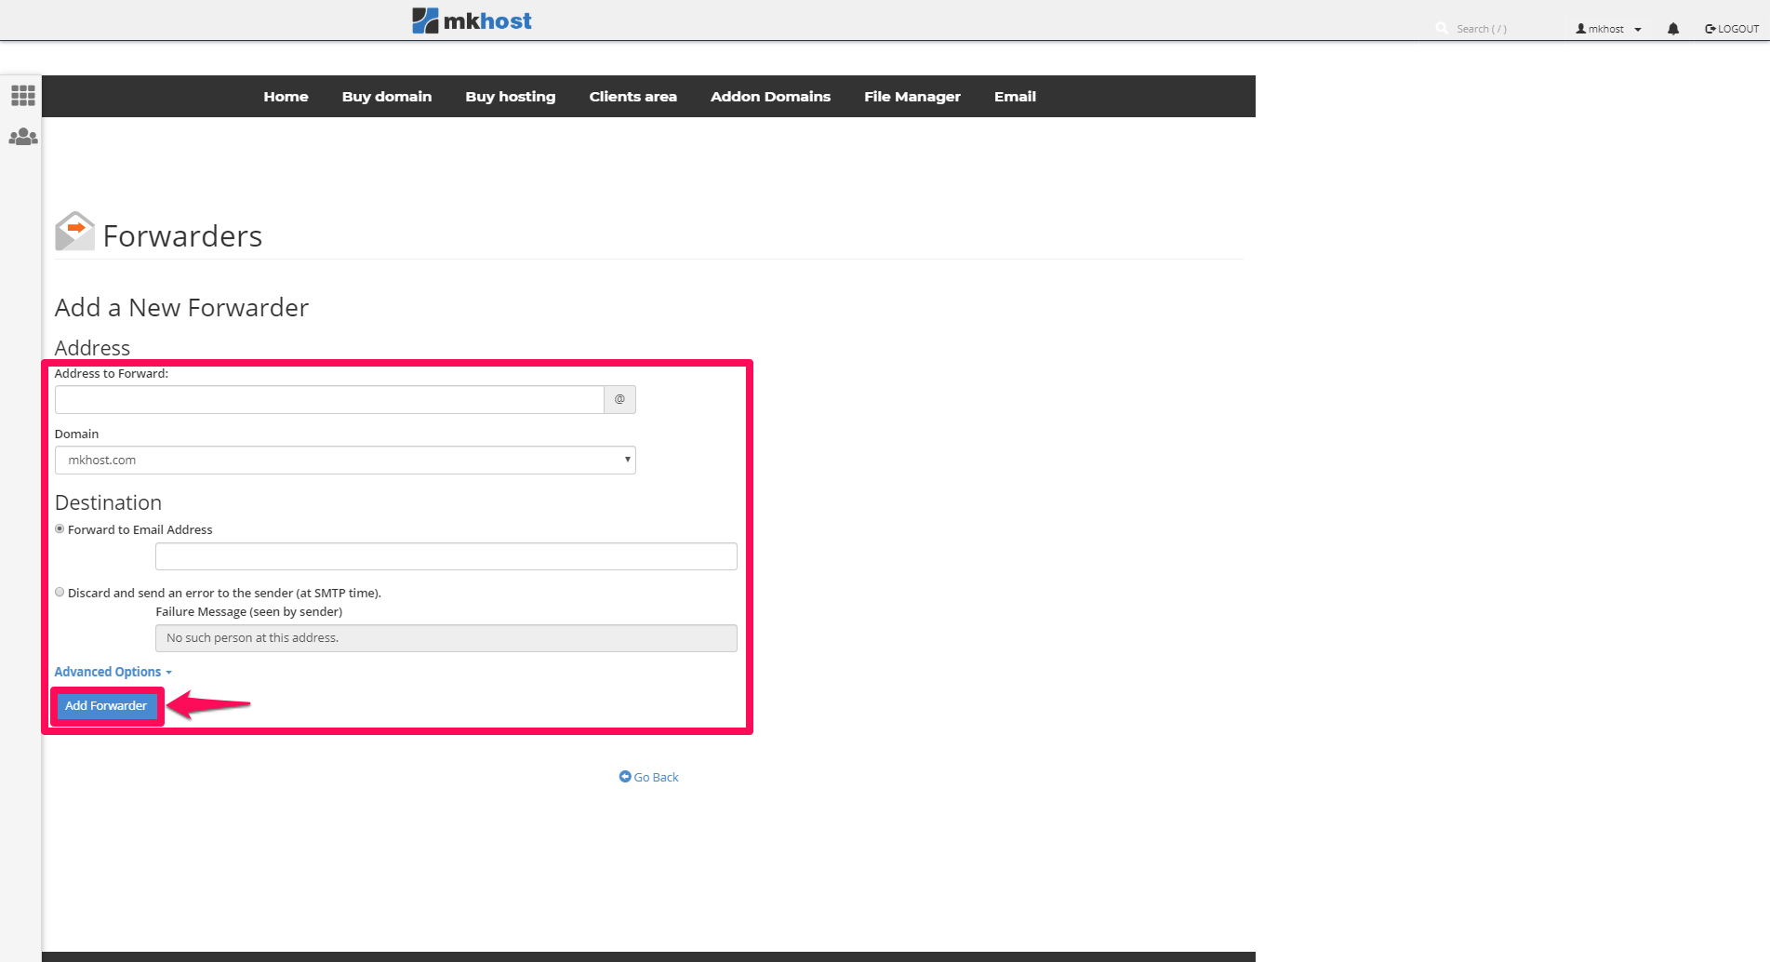
Task: Go to Home menu item
Action: click(286, 97)
